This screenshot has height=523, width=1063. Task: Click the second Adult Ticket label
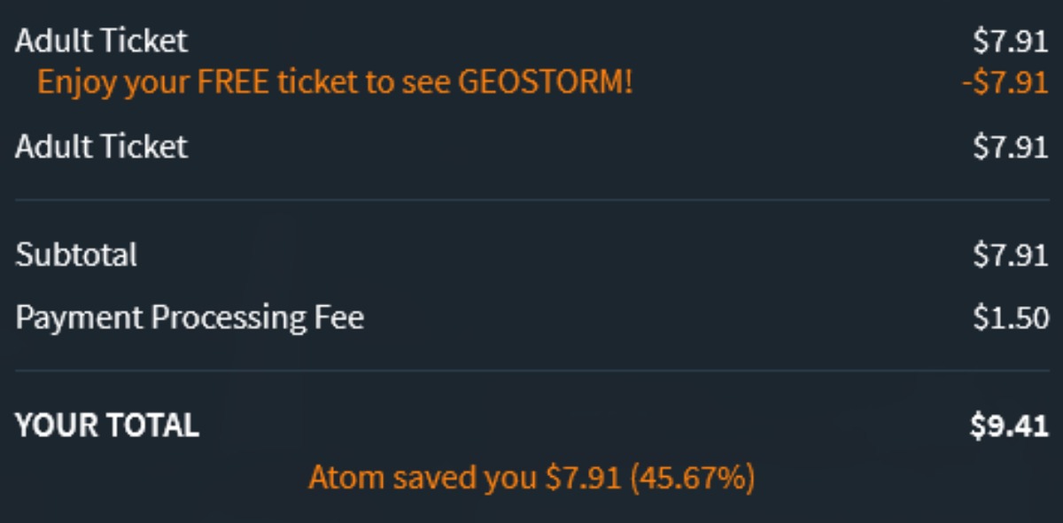(x=101, y=147)
